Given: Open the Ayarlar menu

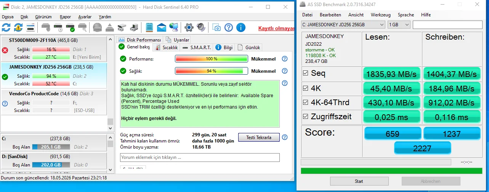Looking at the screenshot, I should click(85, 17).
